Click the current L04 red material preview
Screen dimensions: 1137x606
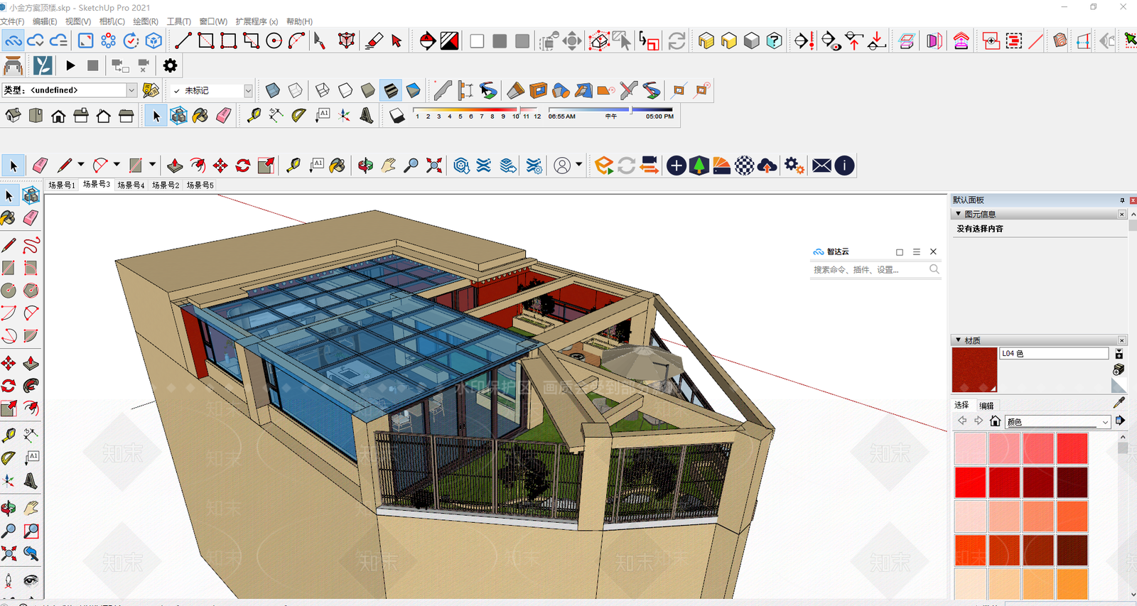[x=974, y=369]
